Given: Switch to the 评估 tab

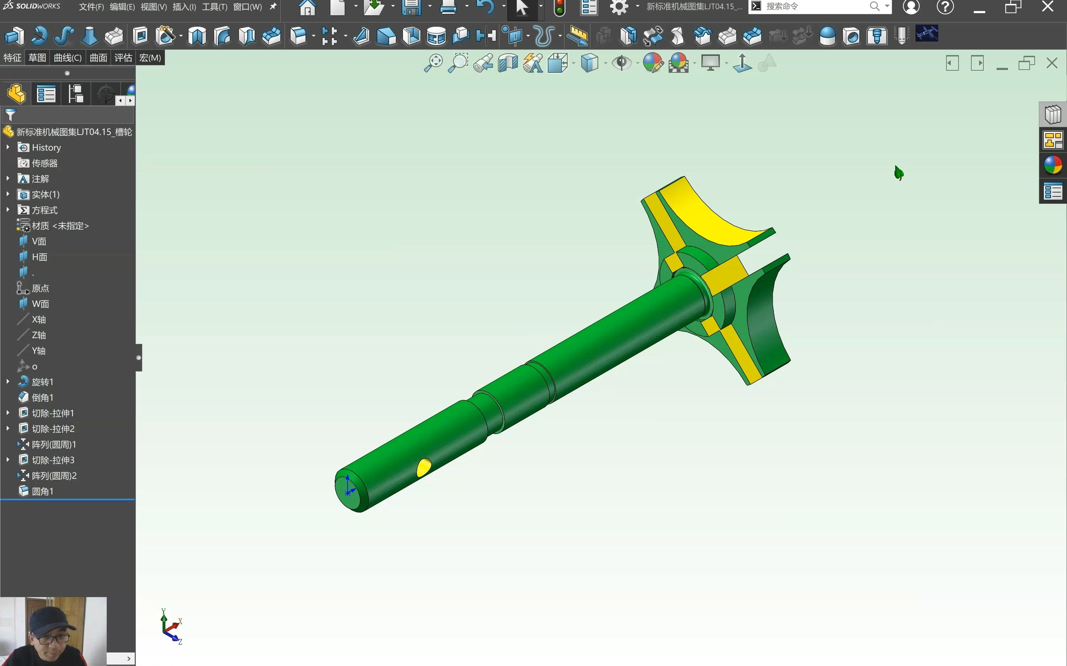Looking at the screenshot, I should tap(123, 58).
